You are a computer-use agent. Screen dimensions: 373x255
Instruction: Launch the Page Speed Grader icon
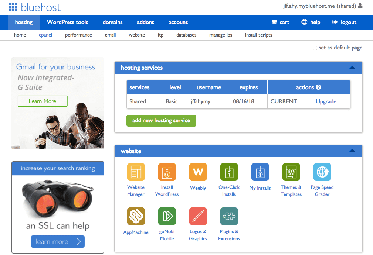322,172
